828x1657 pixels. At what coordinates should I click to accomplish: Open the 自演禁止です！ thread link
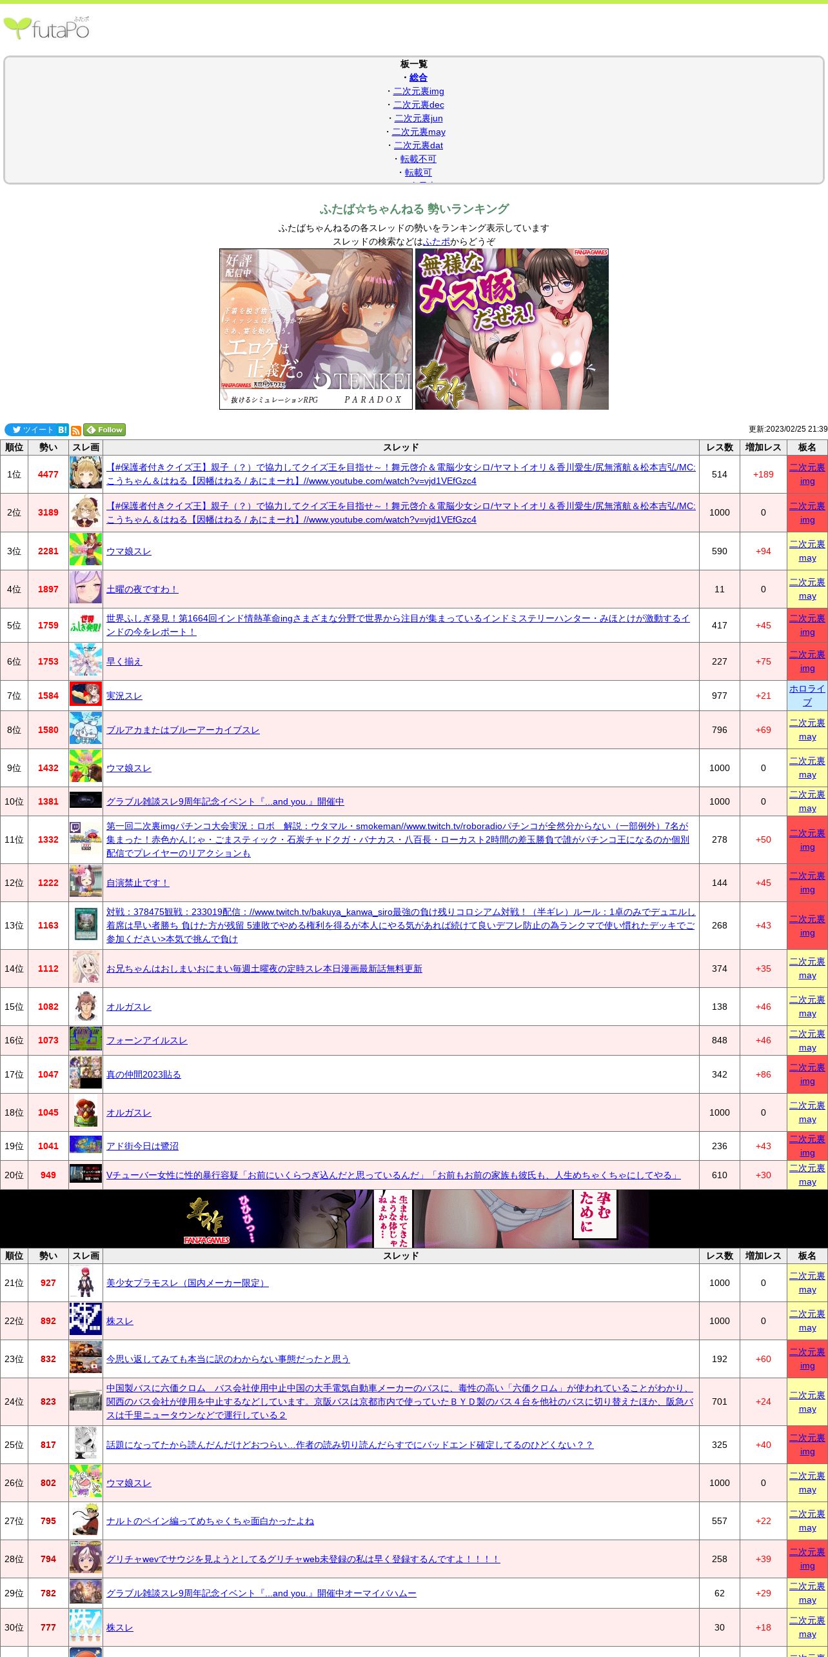point(138,883)
